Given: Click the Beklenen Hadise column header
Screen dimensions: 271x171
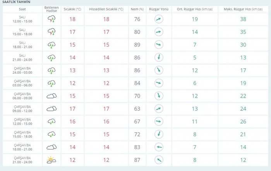Looking at the screenshot, I should [x=51, y=8].
